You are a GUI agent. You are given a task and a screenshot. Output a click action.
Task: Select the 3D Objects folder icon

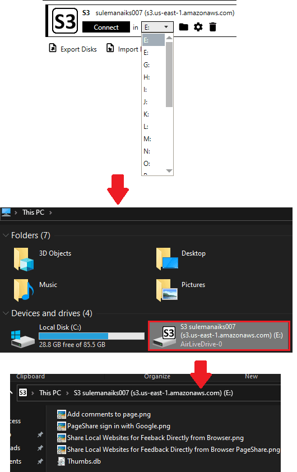(x=24, y=259)
